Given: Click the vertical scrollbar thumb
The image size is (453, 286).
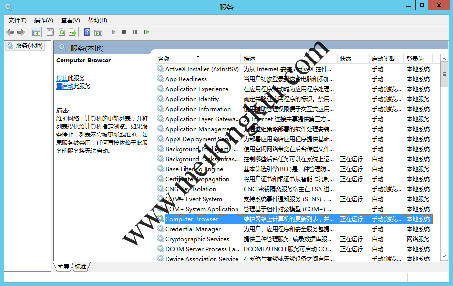Looking at the screenshot, I should 444,74.
